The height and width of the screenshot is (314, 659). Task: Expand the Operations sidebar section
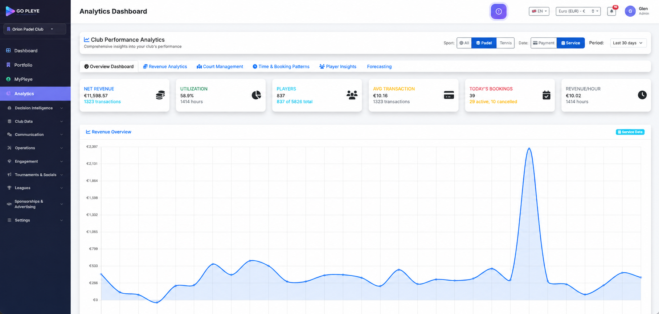click(x=35, y=148)
